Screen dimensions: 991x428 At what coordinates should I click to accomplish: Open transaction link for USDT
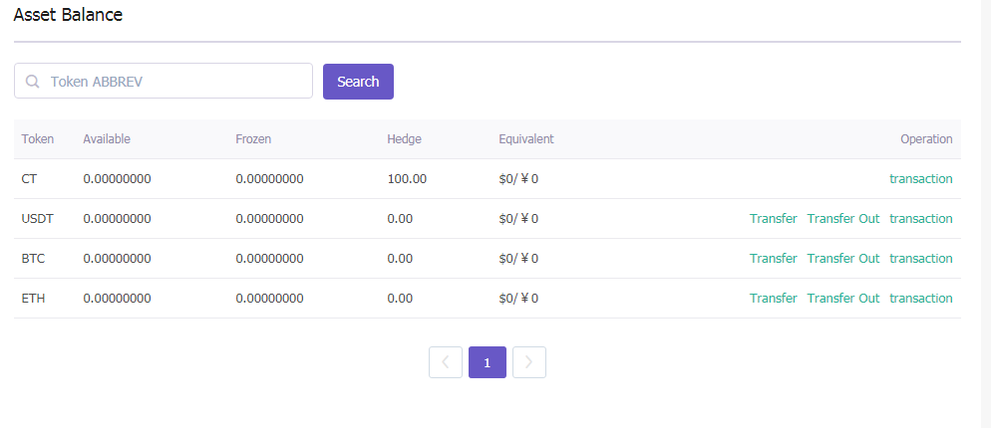point(920,219)
